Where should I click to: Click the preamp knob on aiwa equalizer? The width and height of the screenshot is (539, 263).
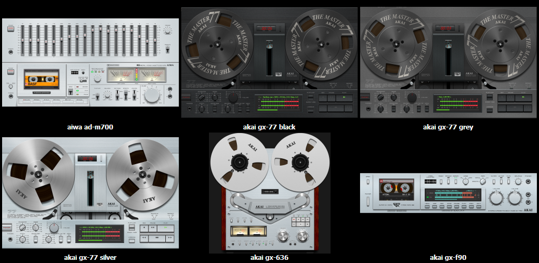[x=168, y=31]
